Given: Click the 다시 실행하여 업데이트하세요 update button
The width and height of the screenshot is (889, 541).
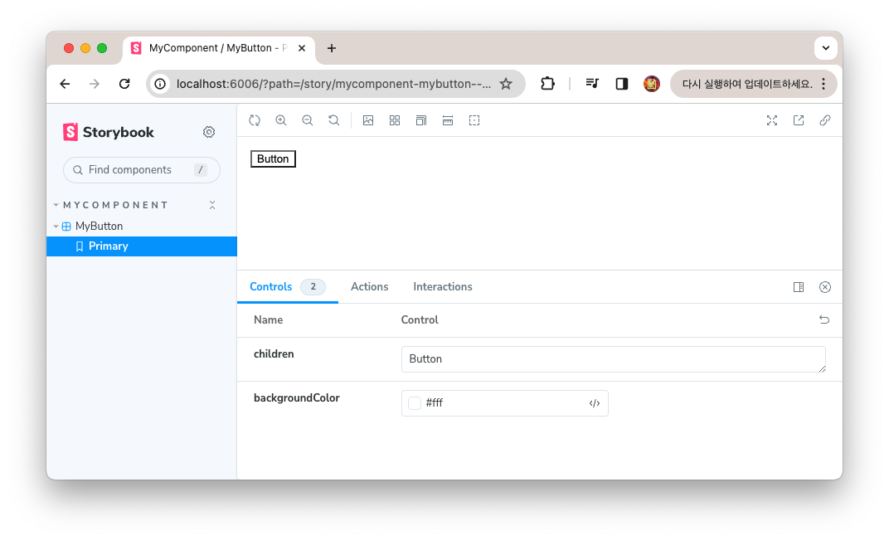Looking at the screenshot, I should point(747,84).
